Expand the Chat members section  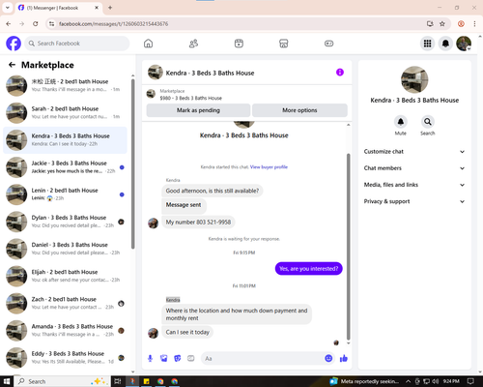coord(414,168)
